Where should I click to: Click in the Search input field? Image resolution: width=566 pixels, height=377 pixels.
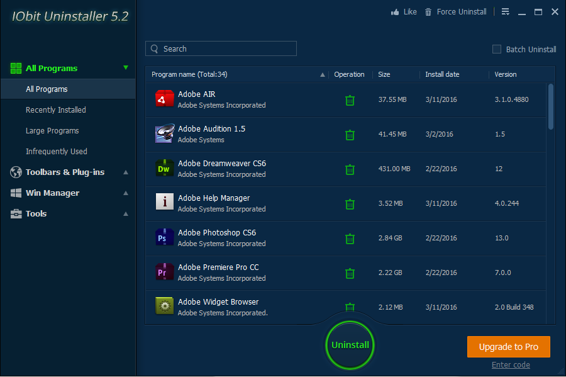click(x=226, y=49)
